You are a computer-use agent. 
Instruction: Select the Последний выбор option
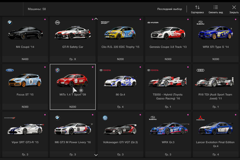pyautogui.click(x=169, y=9)
